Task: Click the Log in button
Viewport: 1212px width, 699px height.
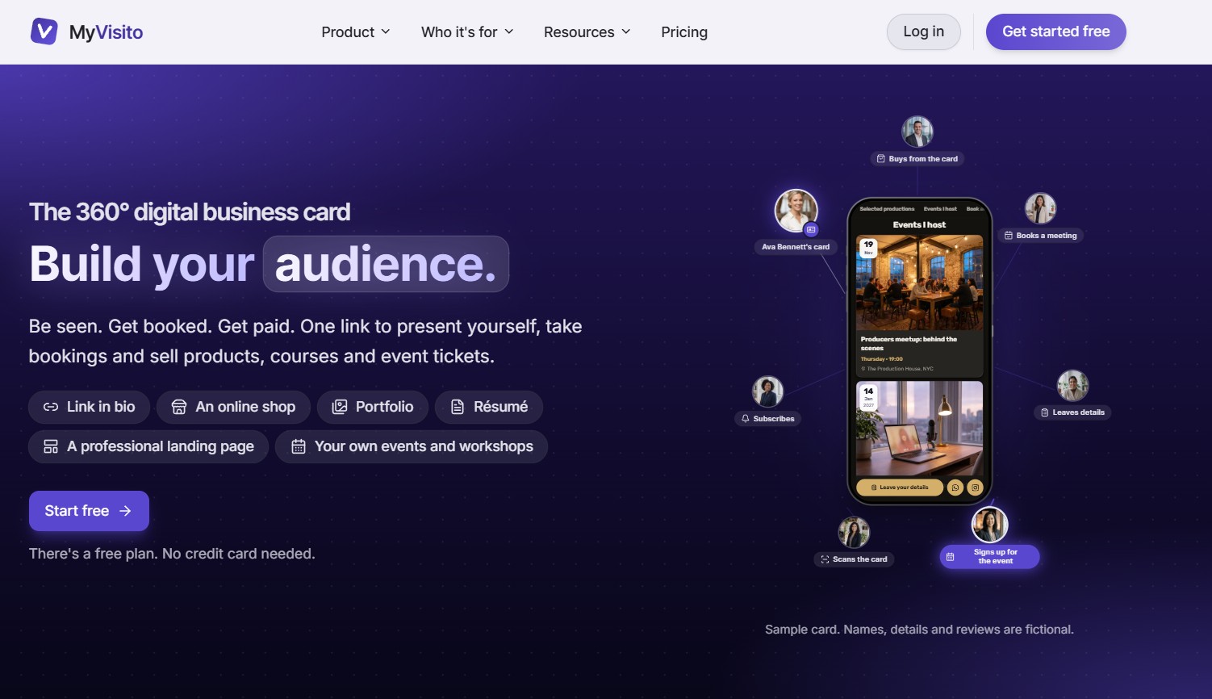Action: coord(924,31)
